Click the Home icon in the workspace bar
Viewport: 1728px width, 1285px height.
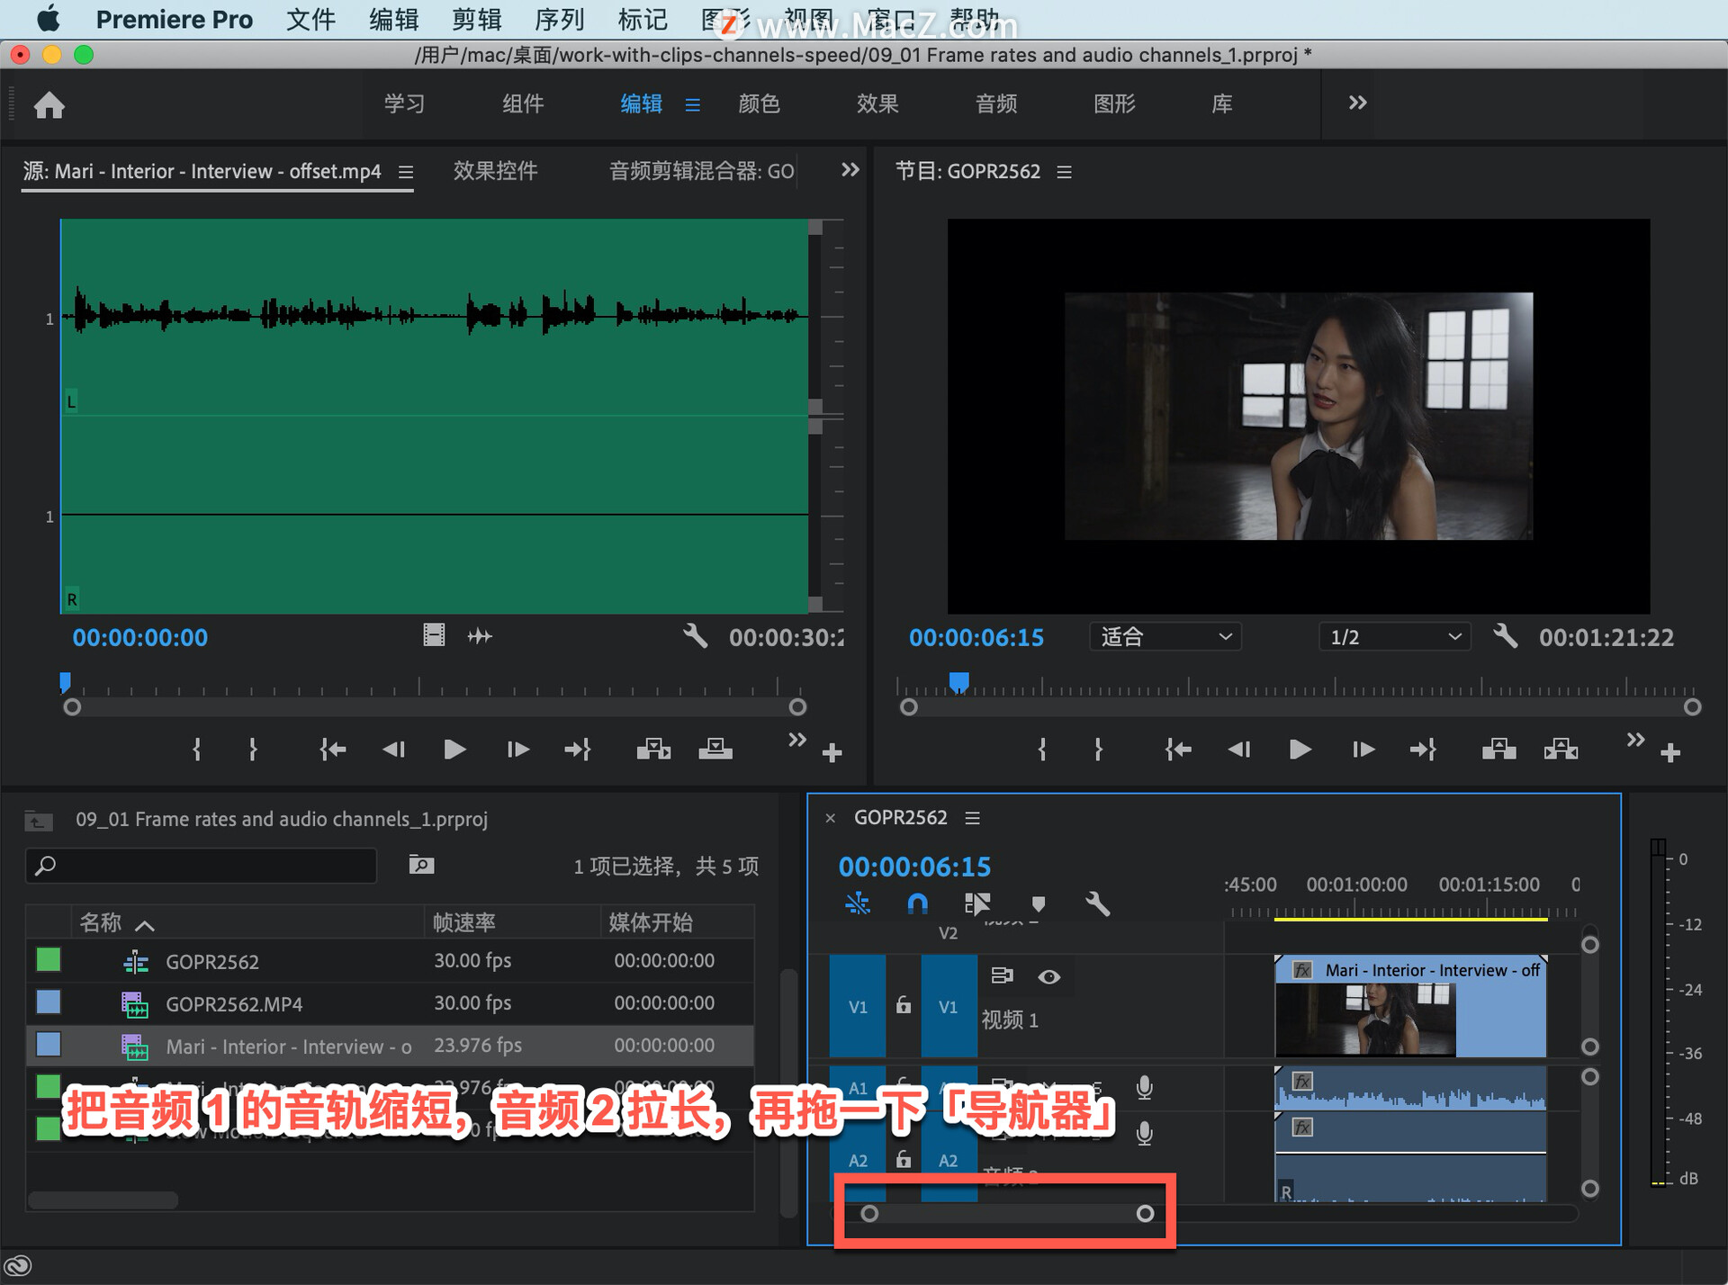[x=49, y=105]
